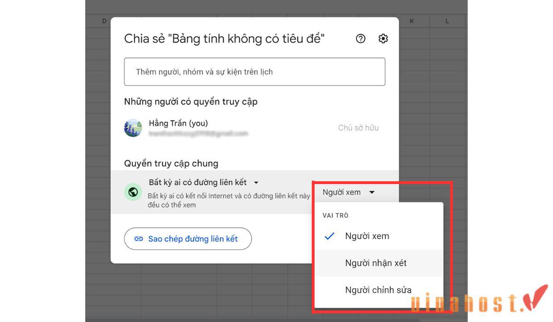553x322 pixels.
Task: Click 'Quyền truy cập chung' heading
Action: [x=171, y=163]
